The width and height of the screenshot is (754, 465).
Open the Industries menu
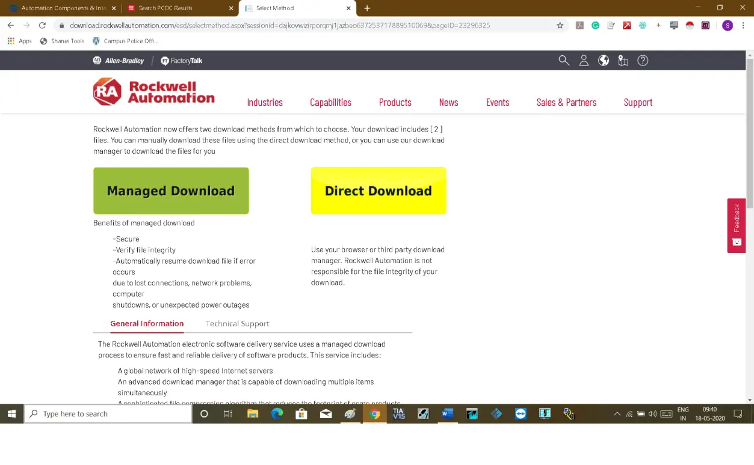tap(265, 103)
